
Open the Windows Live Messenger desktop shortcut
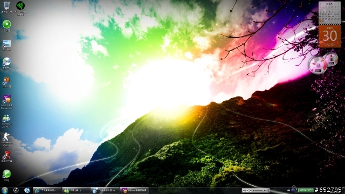[6, 121]
